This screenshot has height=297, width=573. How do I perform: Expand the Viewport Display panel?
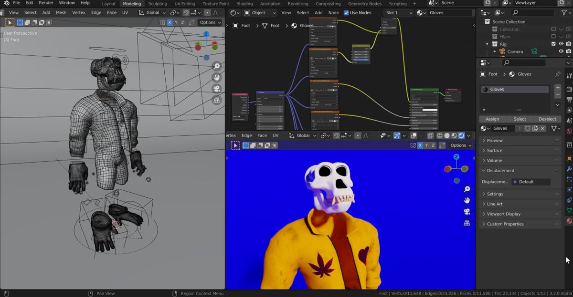[520, 214]
